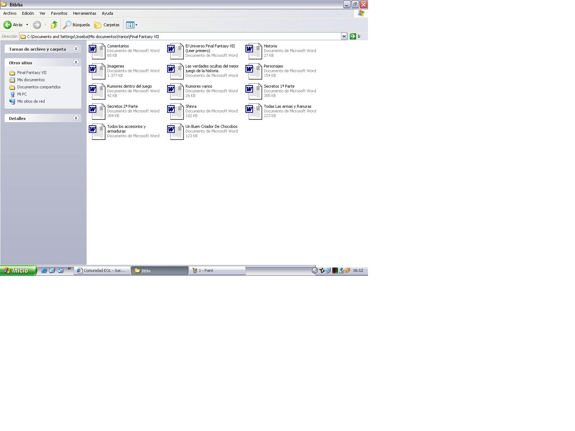Open the forward history dropdown arrow
The width and height of the screenshot is (575, 431).
point(45,25)
